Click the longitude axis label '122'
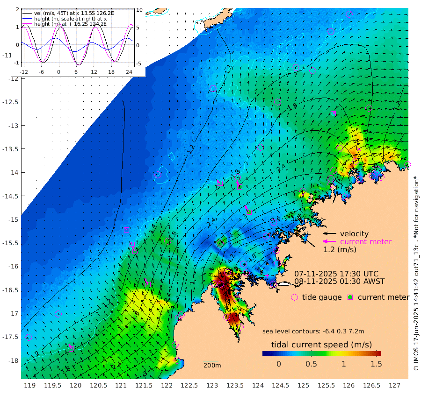 167,385
